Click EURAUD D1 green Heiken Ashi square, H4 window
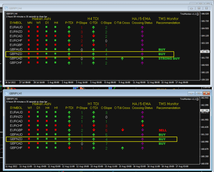The width and height of the screenshot is (214, 172). point(47,27)
